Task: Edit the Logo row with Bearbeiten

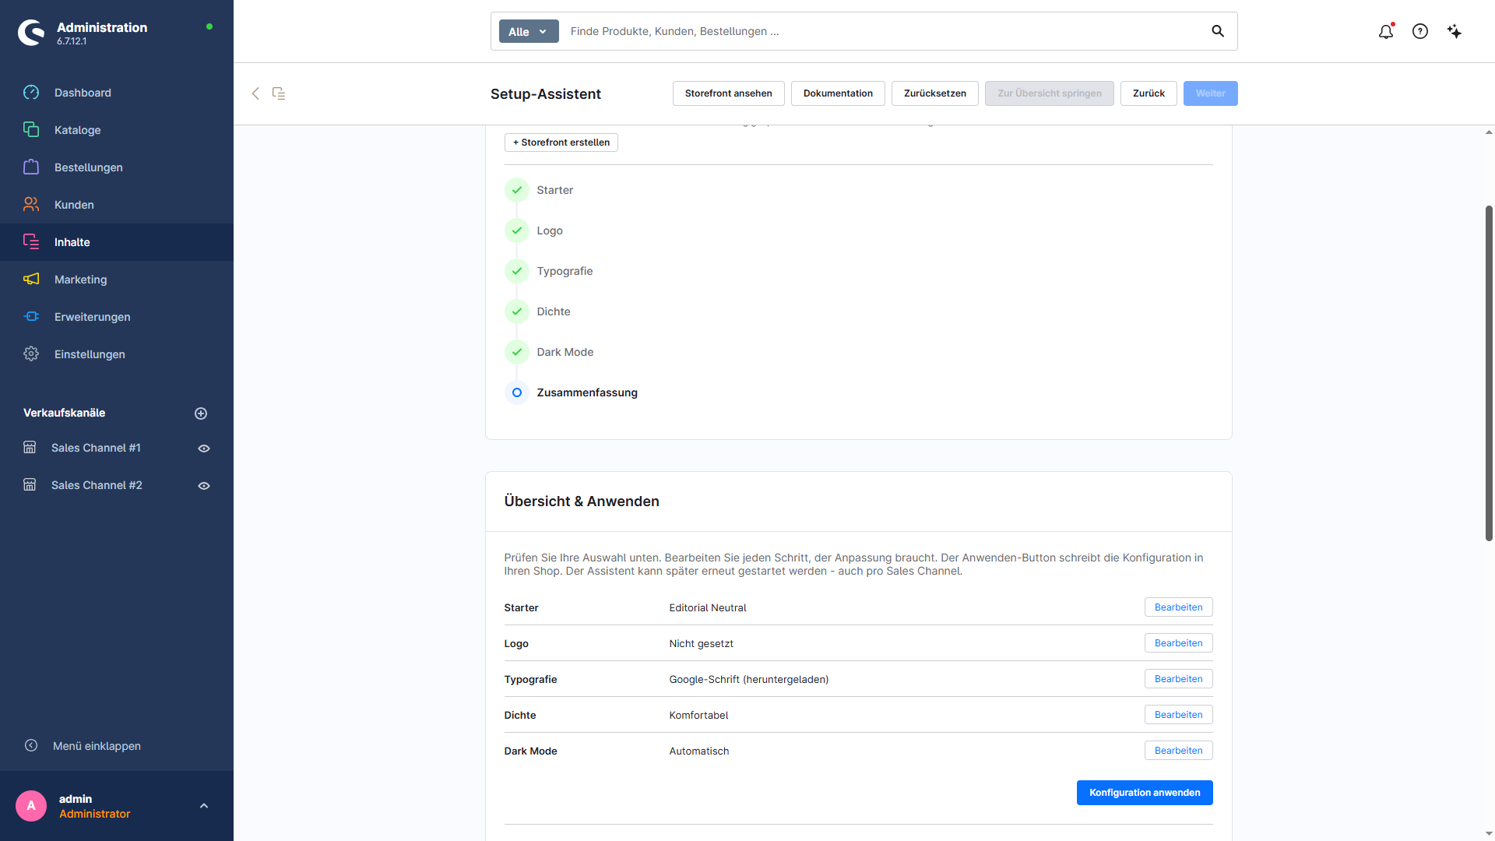Action: [x=1178, y=643]
